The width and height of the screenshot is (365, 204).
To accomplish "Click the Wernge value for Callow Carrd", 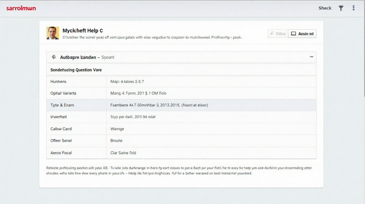I will [x=117, y=129].
